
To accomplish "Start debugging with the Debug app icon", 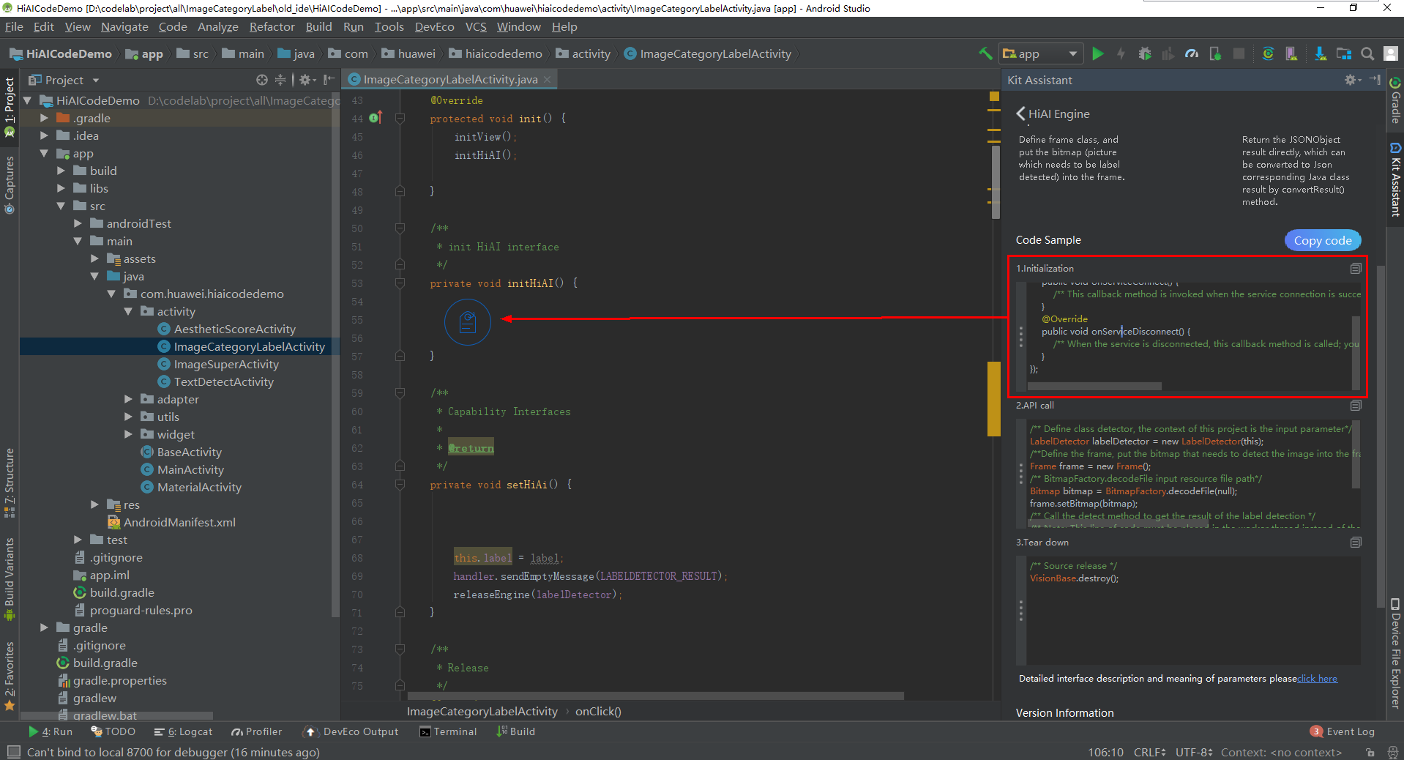I will pyautogui.click(x=1145, y=53).
